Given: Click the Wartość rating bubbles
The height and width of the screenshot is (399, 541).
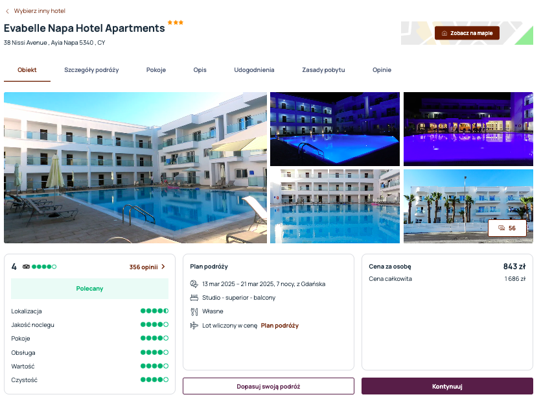Looking at the screenshot, I should pos(154,366).
